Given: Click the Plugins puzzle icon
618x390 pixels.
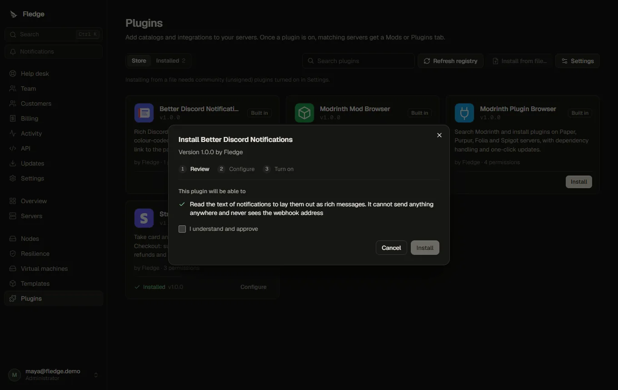Looking at the screenshot, I should (13, 298).
